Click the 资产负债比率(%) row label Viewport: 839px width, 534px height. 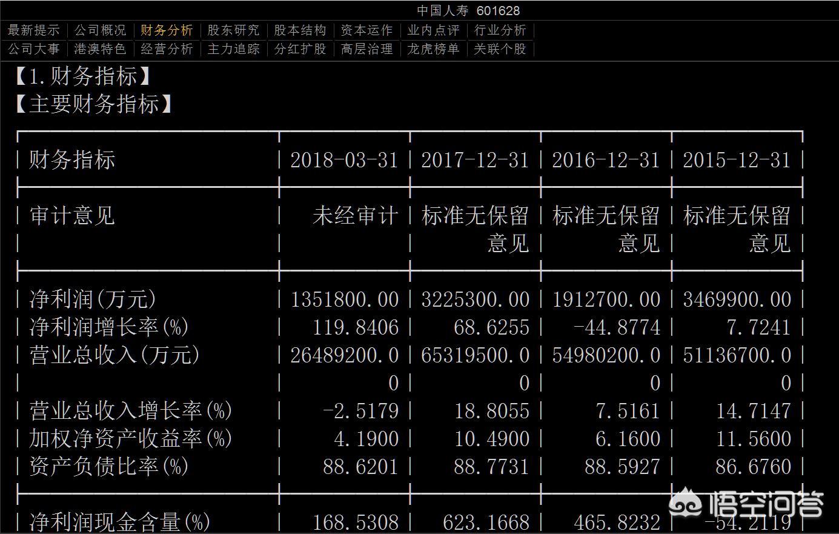[x=109, y=467]
